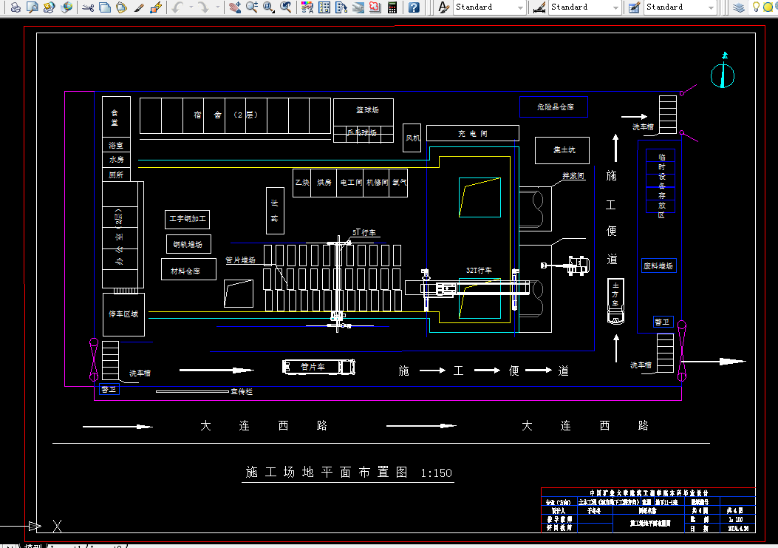Open the QuickCalc calculator icon
Image resolution: width=778 pixels, height=548 pixels.
pos(392,7)
